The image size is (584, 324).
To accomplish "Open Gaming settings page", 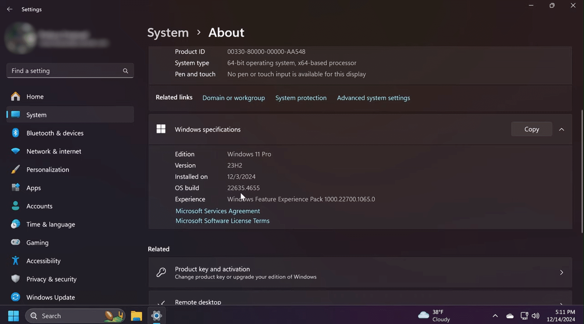I will 70,242.
